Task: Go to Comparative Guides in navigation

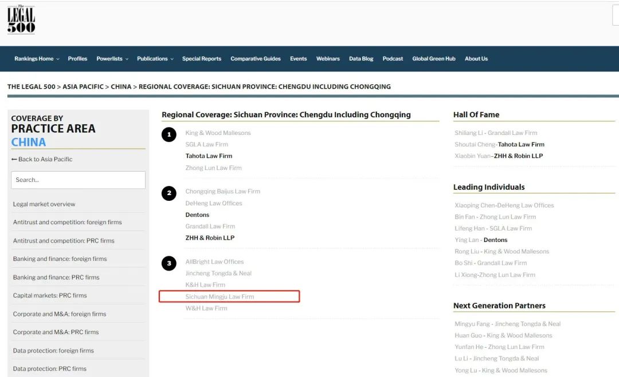Action: pos(256,59)
